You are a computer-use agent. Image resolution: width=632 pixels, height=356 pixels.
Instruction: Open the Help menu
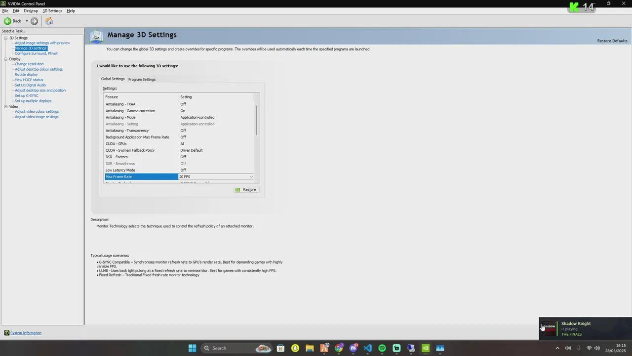tap(71, 11)
